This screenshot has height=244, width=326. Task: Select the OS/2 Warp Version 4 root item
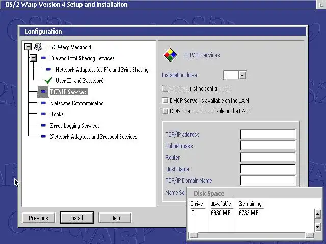[x=68, y=47]
